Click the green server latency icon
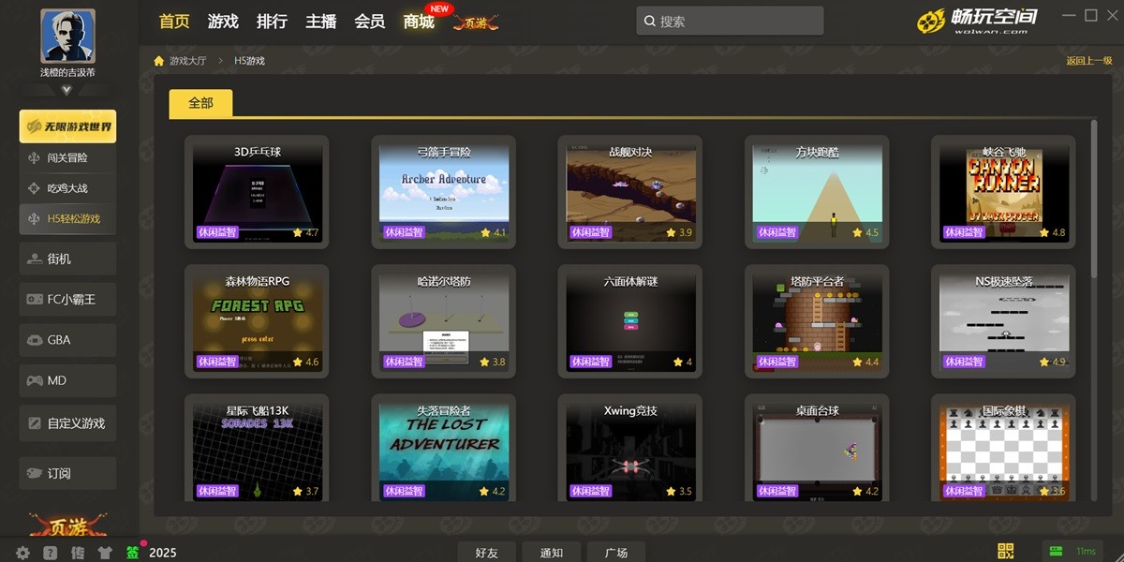The image size is (1124, 562). [x=1056, y=552]
